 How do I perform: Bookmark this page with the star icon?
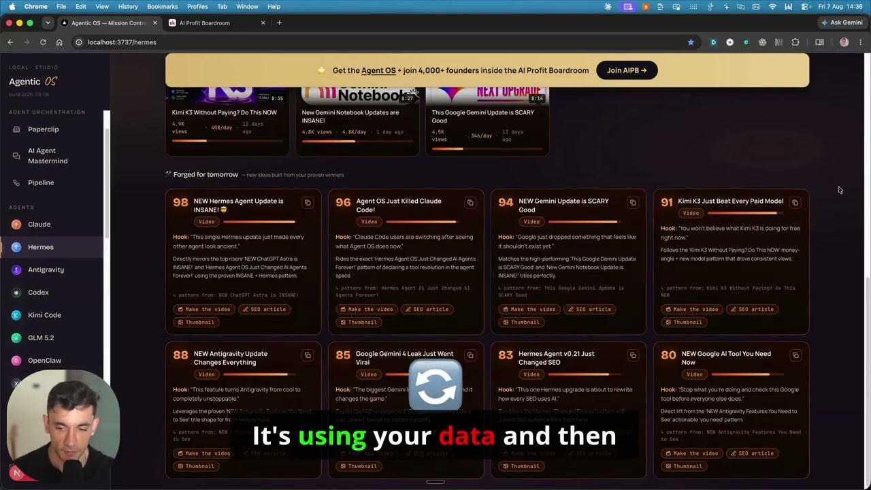[691, 42]
